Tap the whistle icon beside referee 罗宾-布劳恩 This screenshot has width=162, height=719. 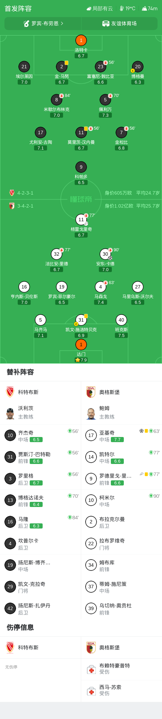(26, 23)
